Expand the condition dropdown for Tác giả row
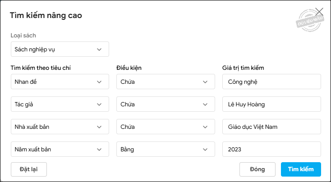This screenshot has height=182, width=331. tap(165, 104)
